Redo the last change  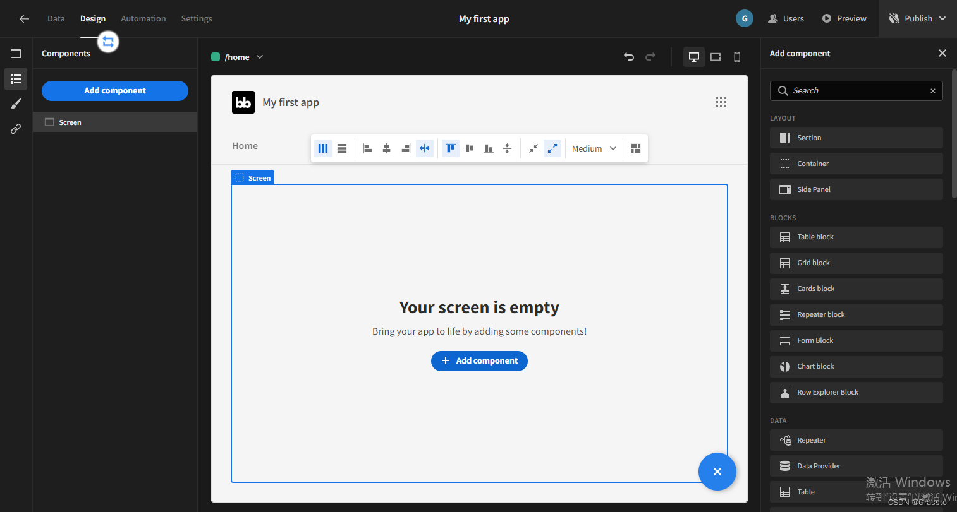point(650,57)
